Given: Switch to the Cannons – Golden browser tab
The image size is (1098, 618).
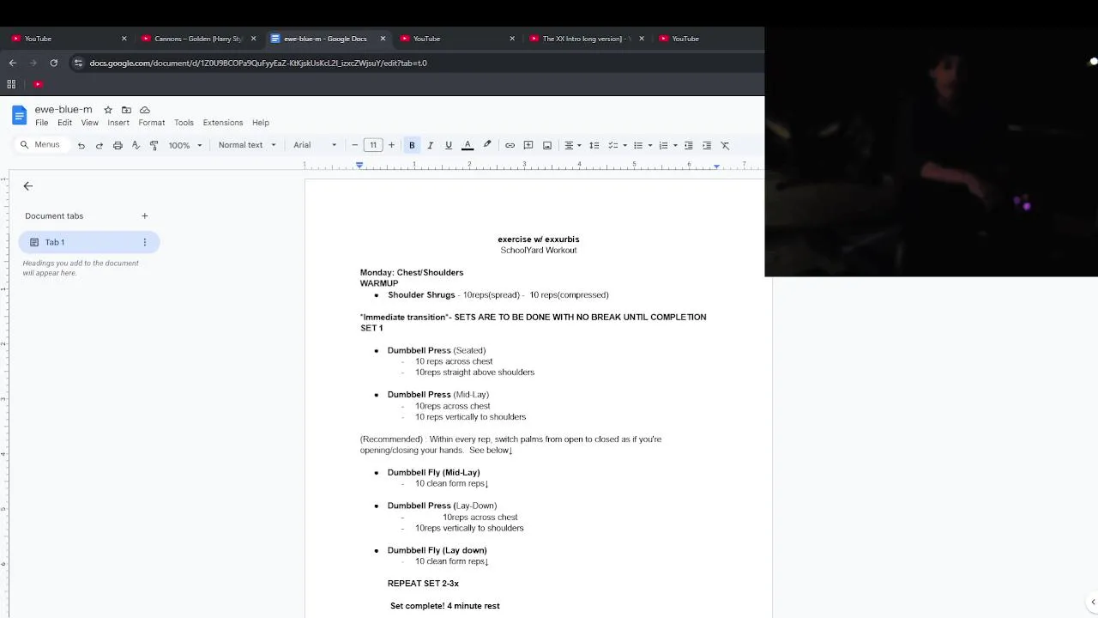Looking at the screenshot, I should pyautogui.click(x=198, y=39).
